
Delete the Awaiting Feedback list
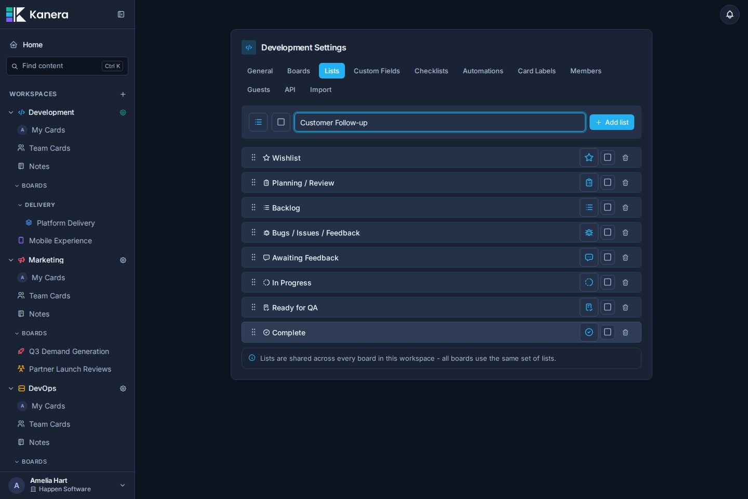coord(625,257)
